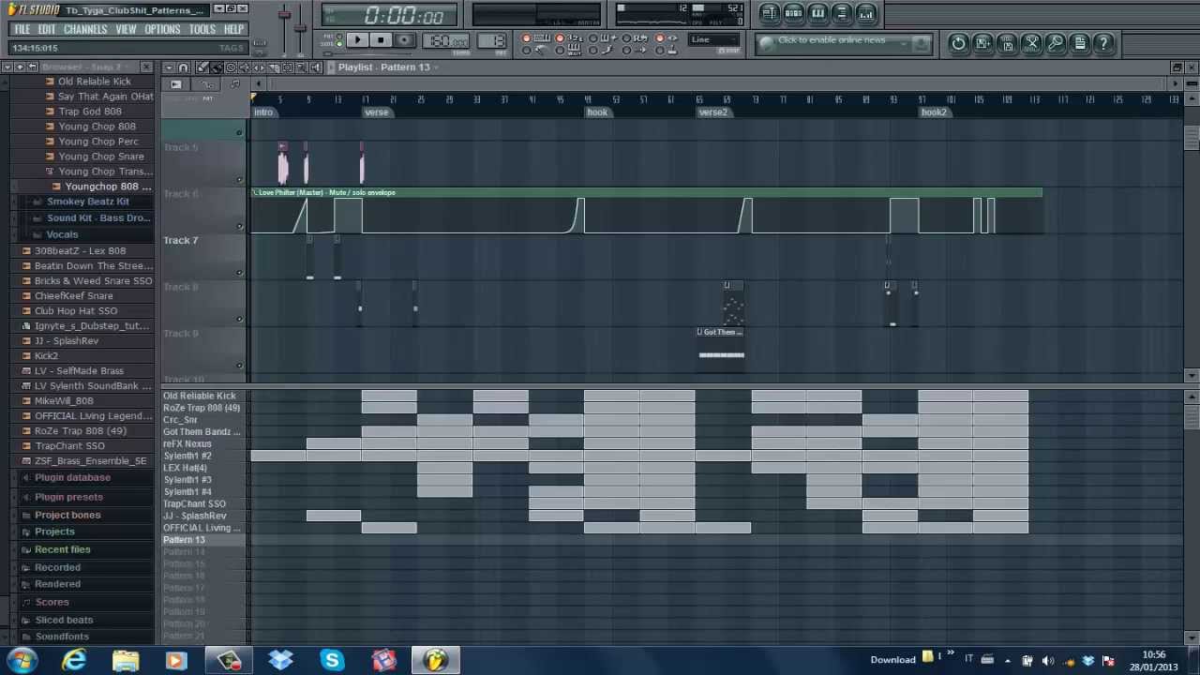This screenshot has width=1200, height=675.
Task: Click the scissors edit icon in the toolbar
Action: click(1031, 44)
